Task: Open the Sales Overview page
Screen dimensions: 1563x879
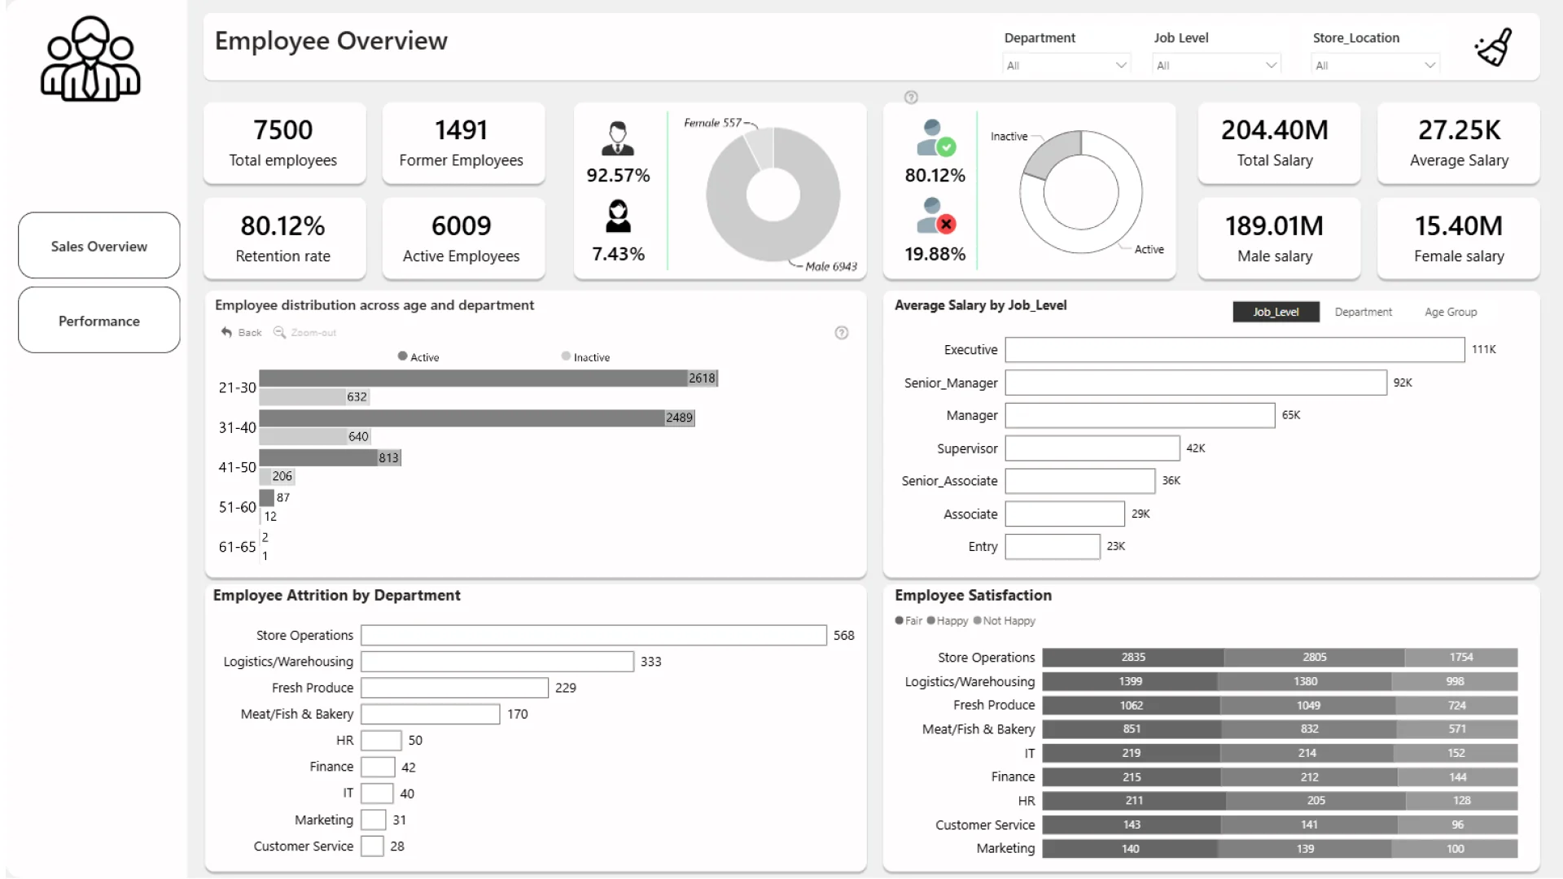Action: click(x=99, y=246)
